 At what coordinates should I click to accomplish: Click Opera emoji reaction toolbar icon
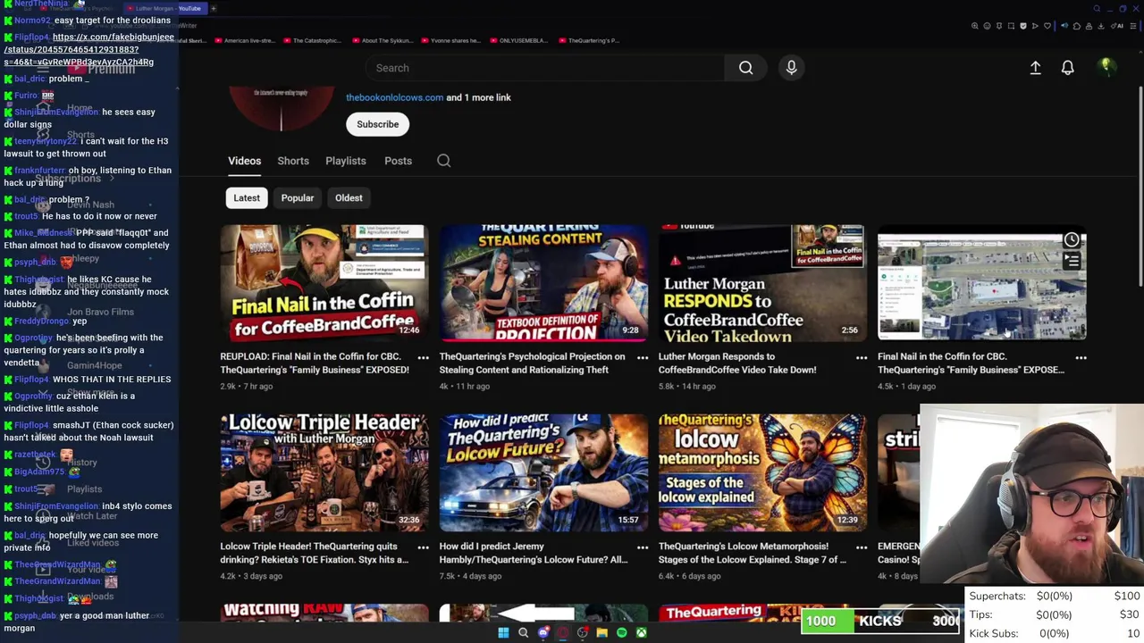point(987,26)
